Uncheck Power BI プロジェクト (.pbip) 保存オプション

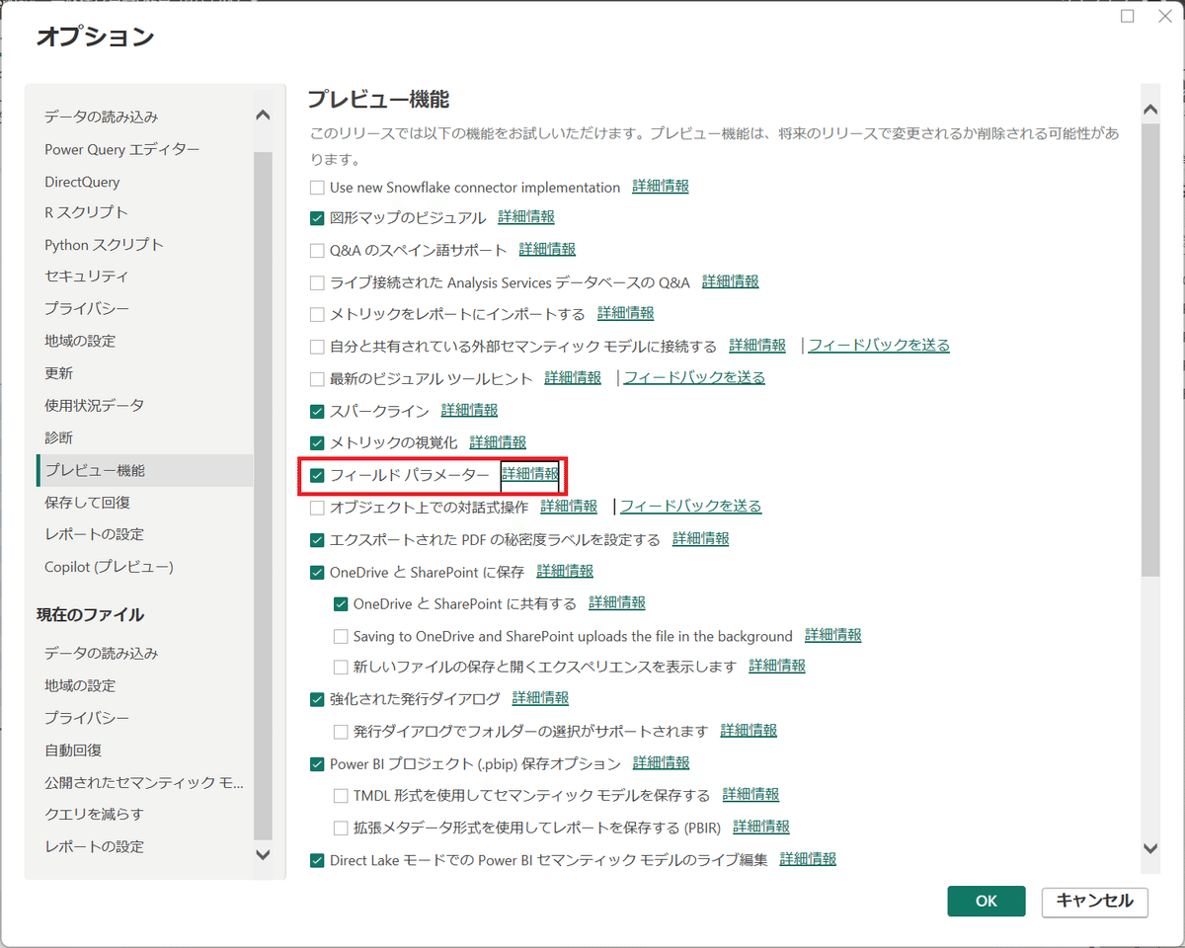click(x=317, y=763)
